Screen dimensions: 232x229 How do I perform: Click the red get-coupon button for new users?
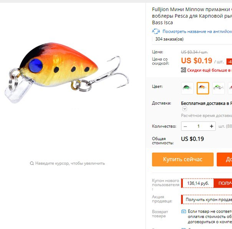pos(223,183)
